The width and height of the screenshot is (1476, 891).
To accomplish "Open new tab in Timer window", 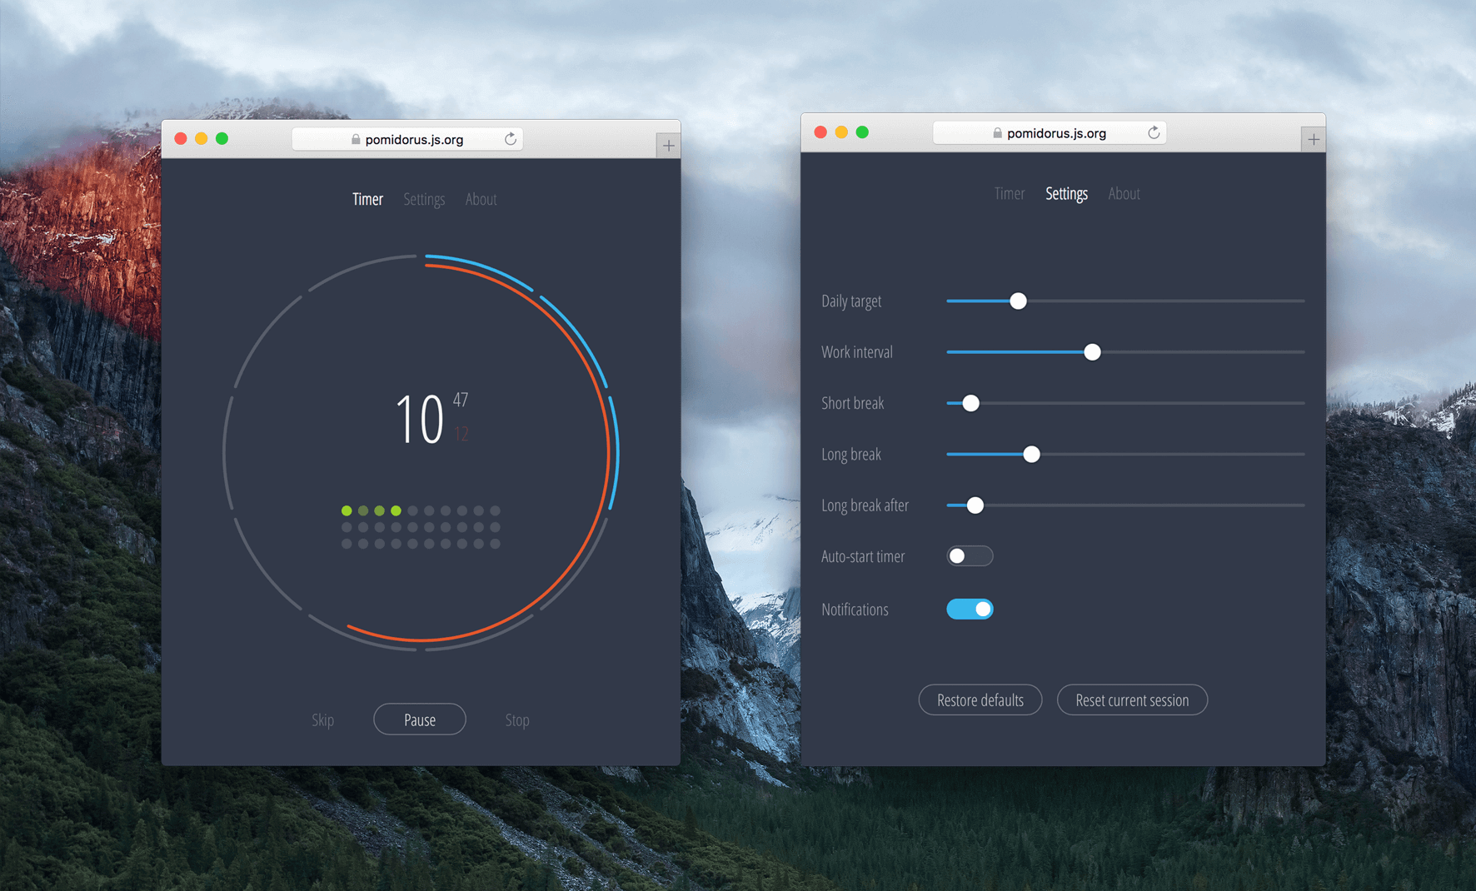I will [x=668, y=146].
